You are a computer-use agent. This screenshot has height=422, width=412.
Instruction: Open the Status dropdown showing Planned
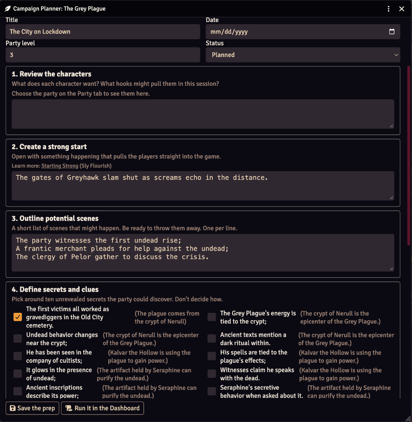click(303, 55)
